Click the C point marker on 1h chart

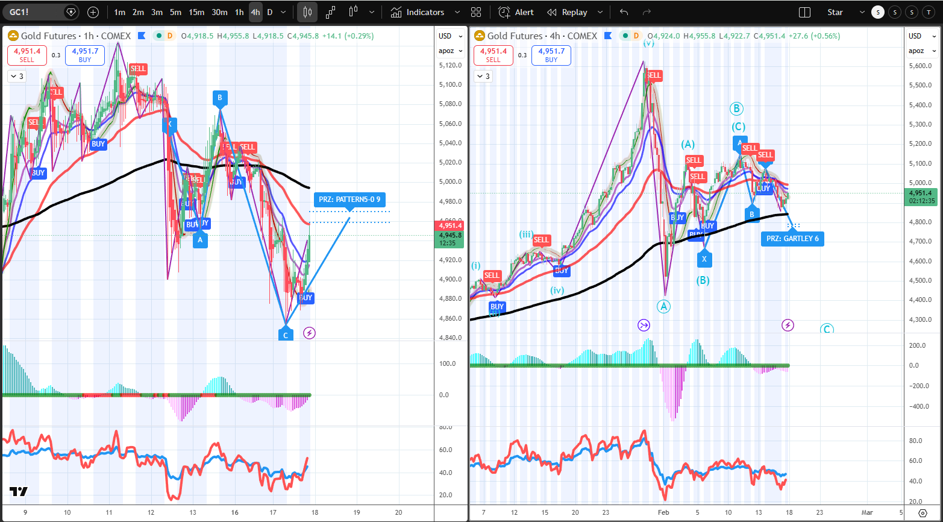pos(285,335)
